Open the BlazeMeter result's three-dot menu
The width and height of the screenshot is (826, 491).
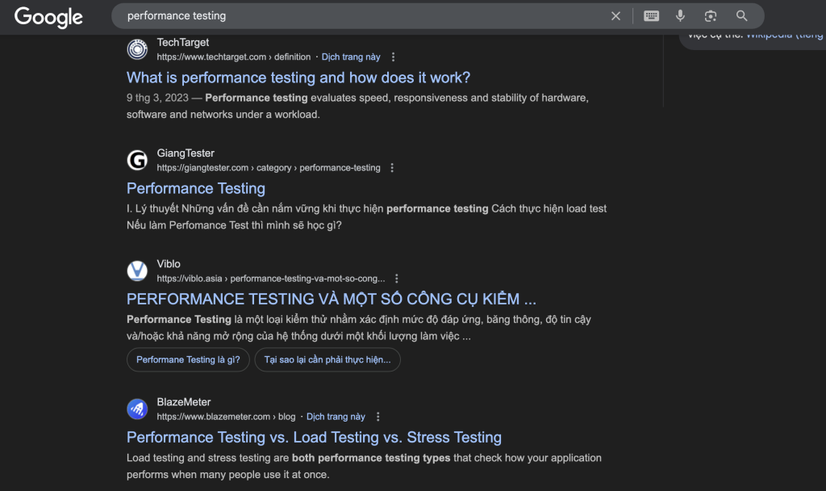378,417
